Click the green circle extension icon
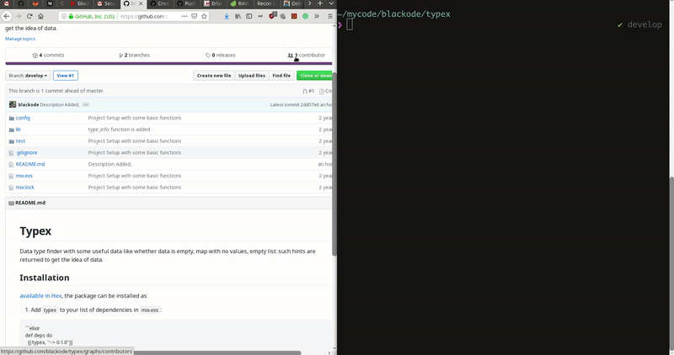The height and width of the screenshot is (355, 674). tap(305, 16)
